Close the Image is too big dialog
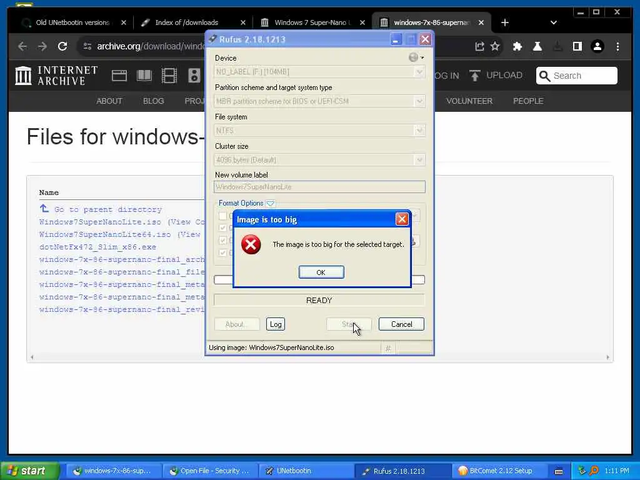Viewport: 640px width, 480px height. (x=402, y=219)
